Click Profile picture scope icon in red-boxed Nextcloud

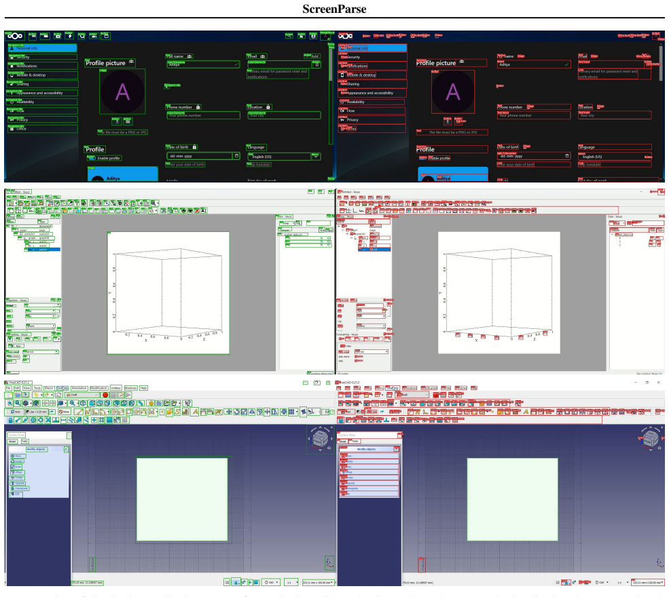[x=462, y=62]
